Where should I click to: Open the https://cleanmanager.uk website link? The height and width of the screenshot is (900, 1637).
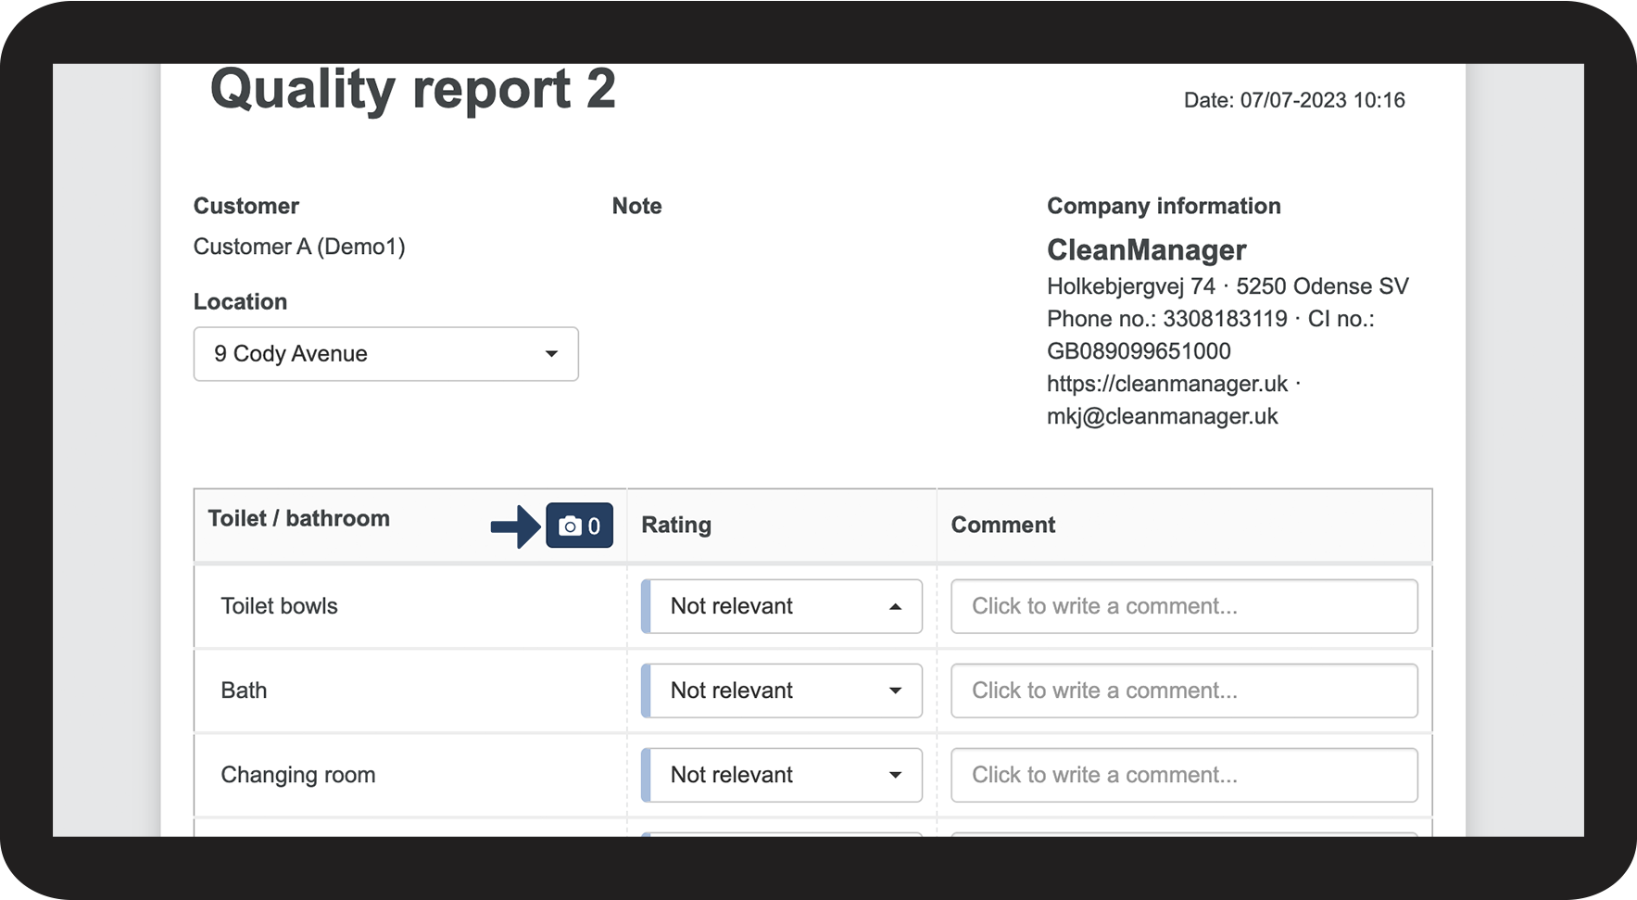coord(1166,384)
